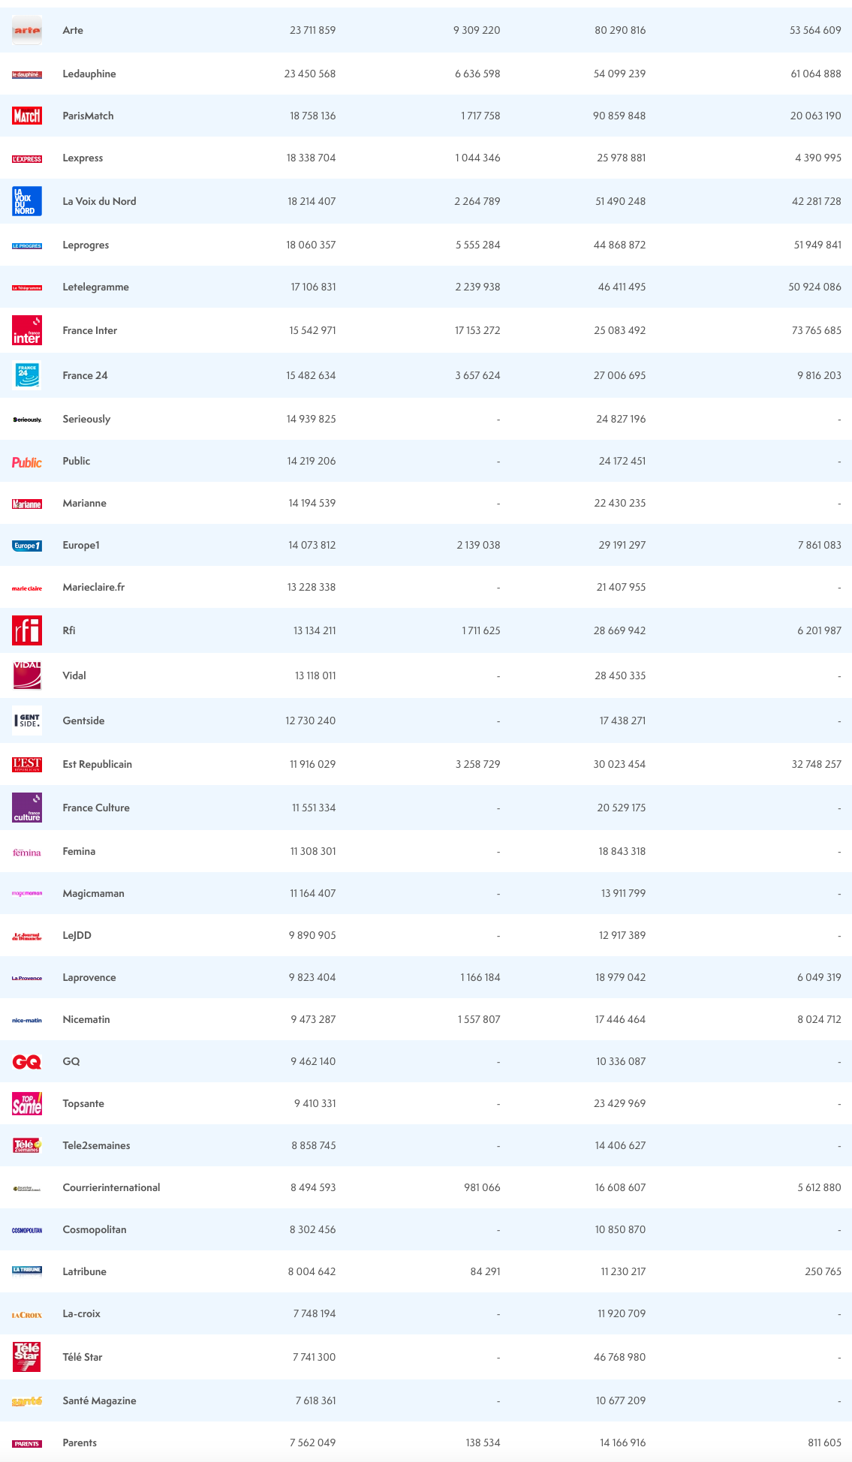Click the Est Republicain brand name
Image resolution: width=852 pixels, height=1462 pixels.
(98, 764)
